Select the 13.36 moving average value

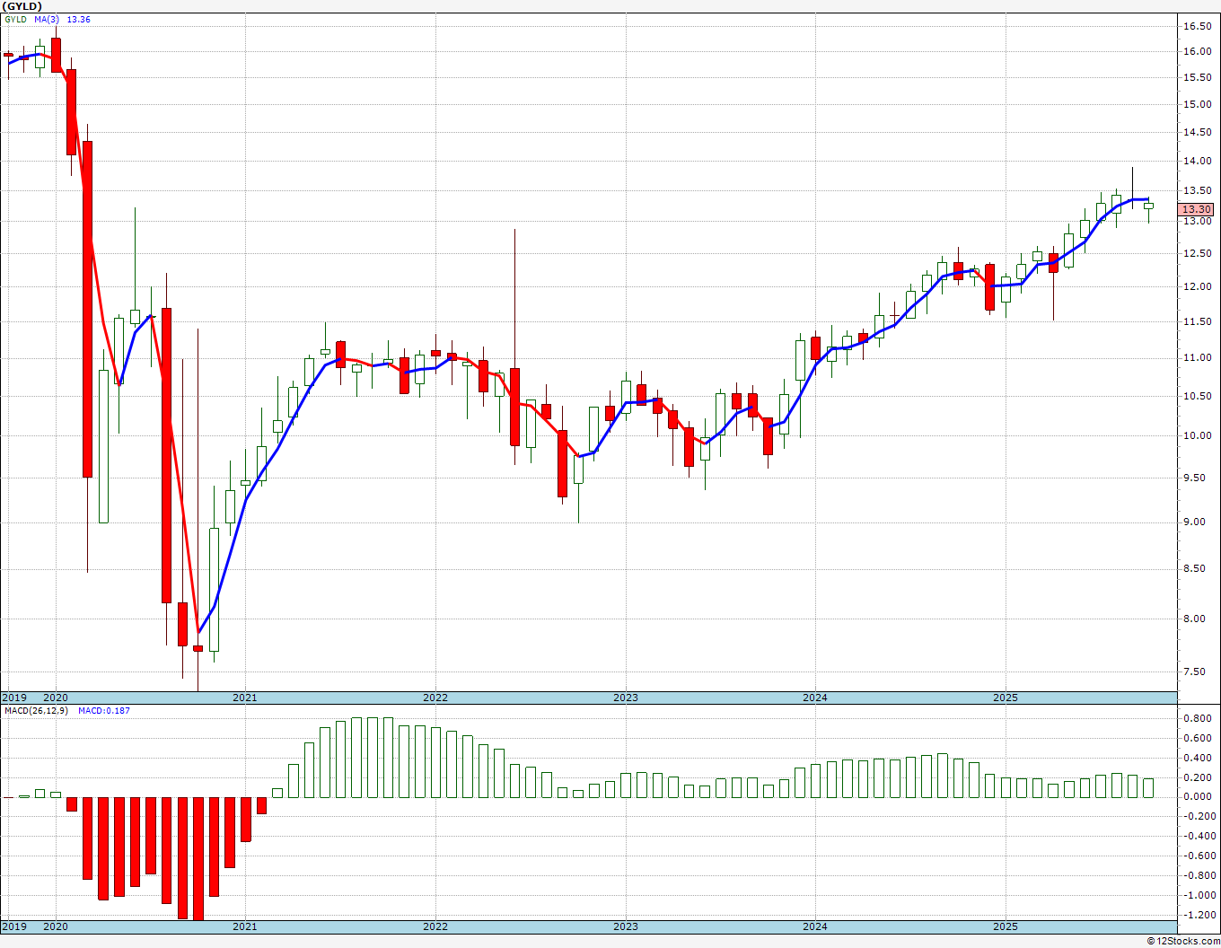78,19
